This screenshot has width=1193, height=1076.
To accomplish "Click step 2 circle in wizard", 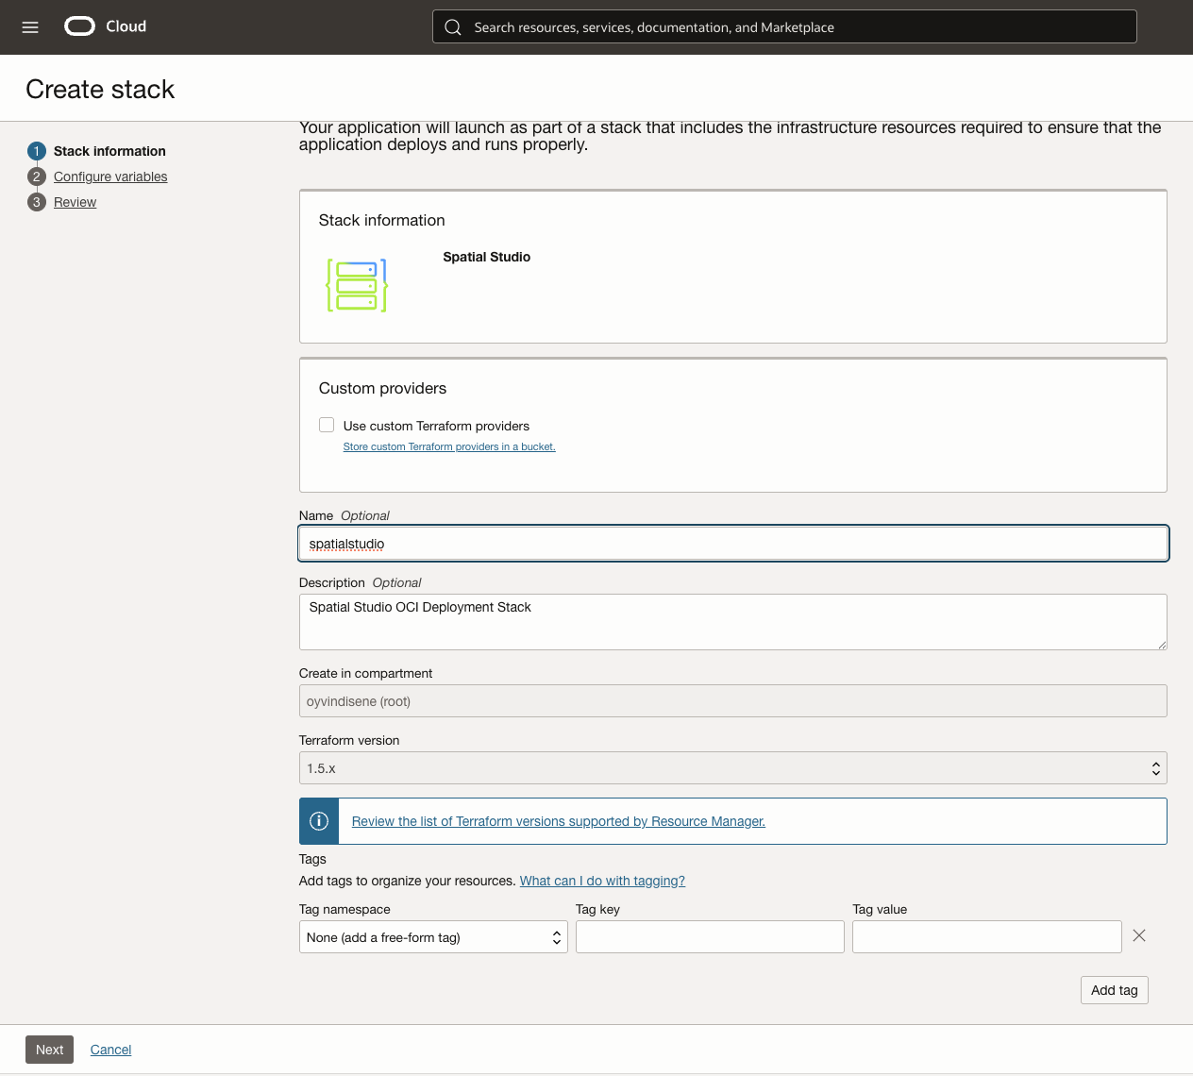I will (x=37, y=177).
